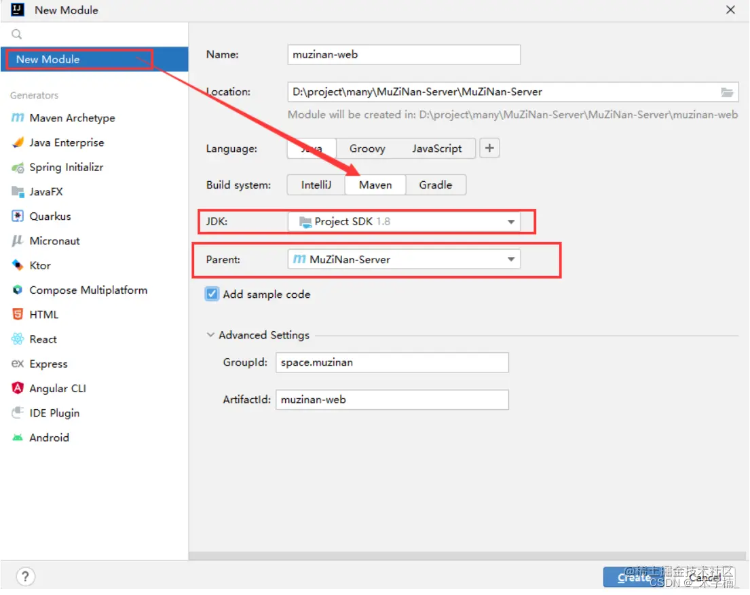The image size is (750, 595).
Task: Choose JavaScript as the language
Action: 436,149
